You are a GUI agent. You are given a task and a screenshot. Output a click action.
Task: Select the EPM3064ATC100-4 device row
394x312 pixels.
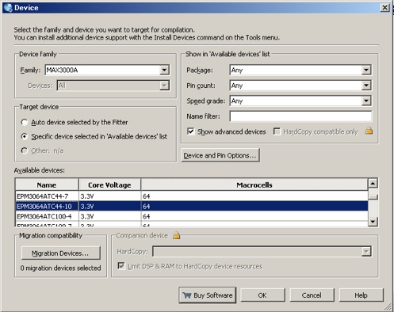pos(192,216)
